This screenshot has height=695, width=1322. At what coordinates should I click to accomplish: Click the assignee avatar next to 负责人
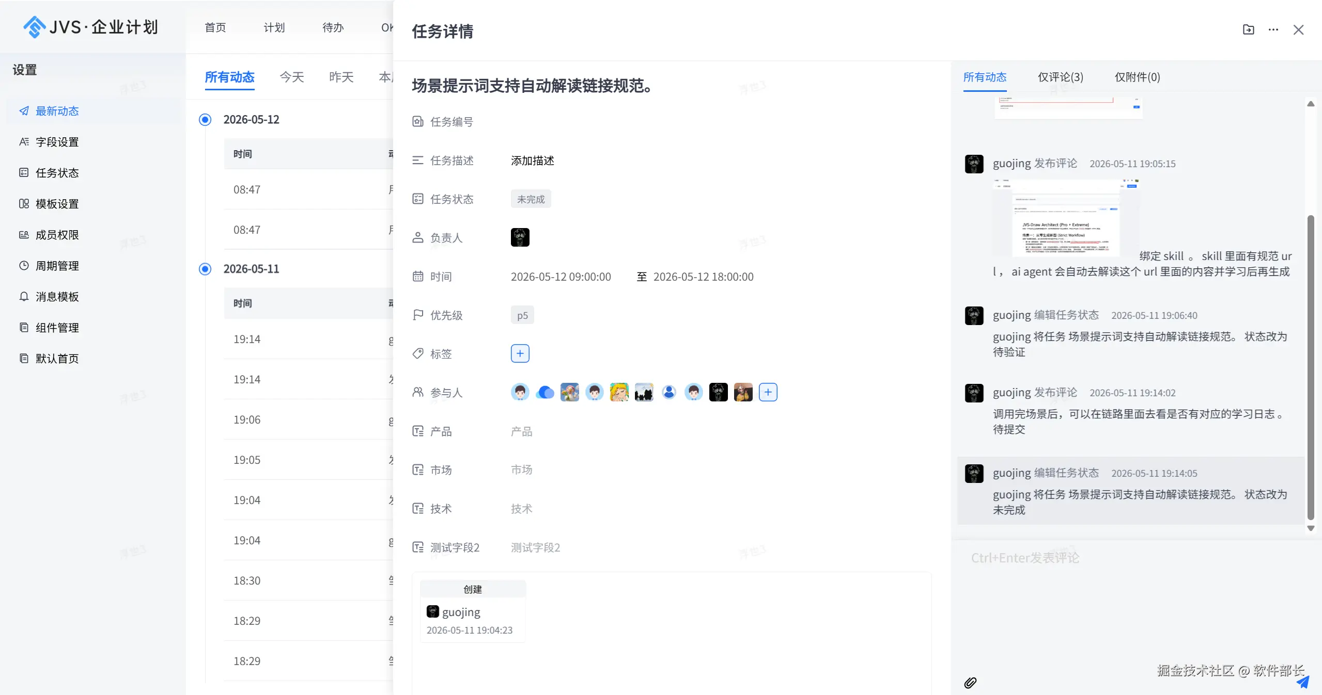pos(520,237)
